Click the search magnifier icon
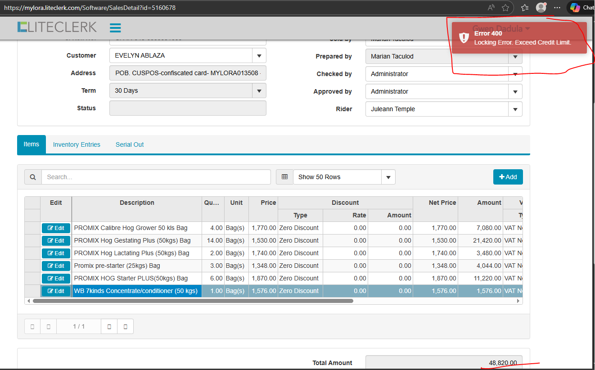595x370 pixels. click(33, 177)
